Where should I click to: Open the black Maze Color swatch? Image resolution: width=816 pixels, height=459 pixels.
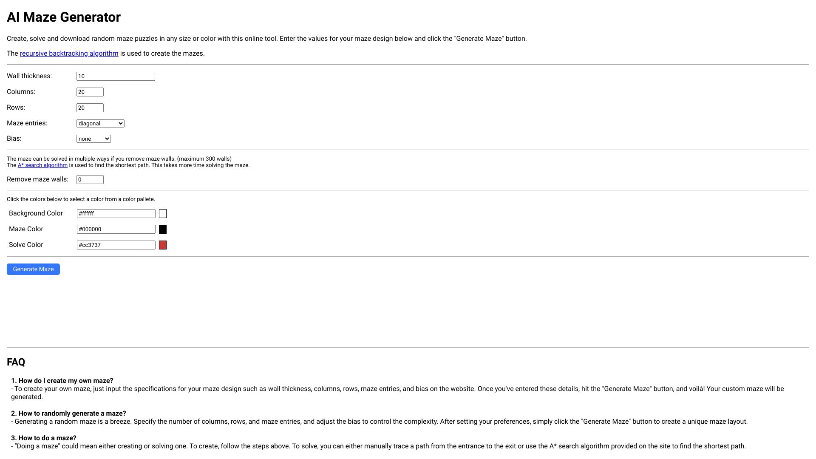pos(163,229)
